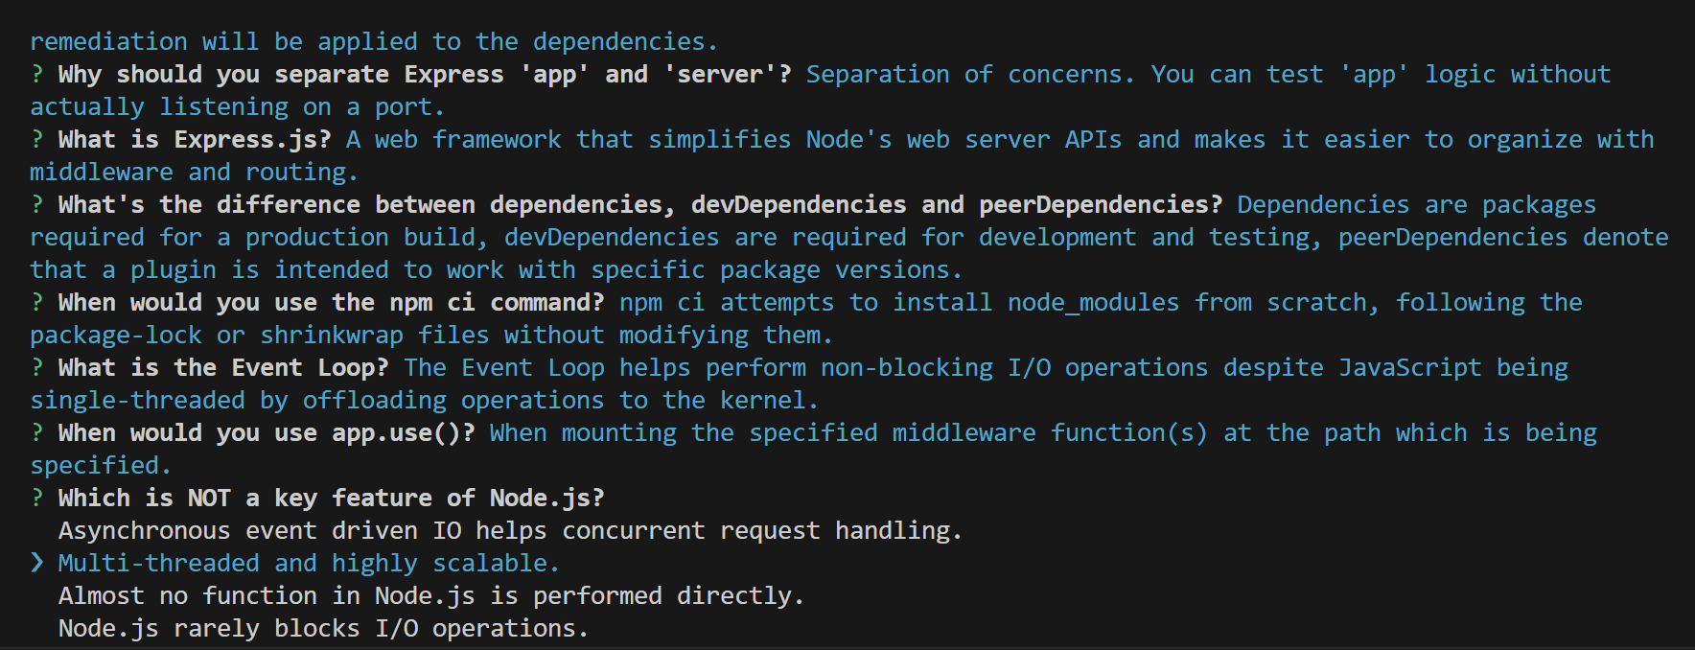Click the question mark prompt before 'What is the Event Loop?'
1695x650 pixels.
pyautogui.click(x=36, y=368)
